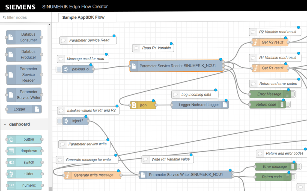Click the palette scrollbar up arrow
The height and width of the screenshot is (191, 307).
pyautogui.click(x=50, y=24)
